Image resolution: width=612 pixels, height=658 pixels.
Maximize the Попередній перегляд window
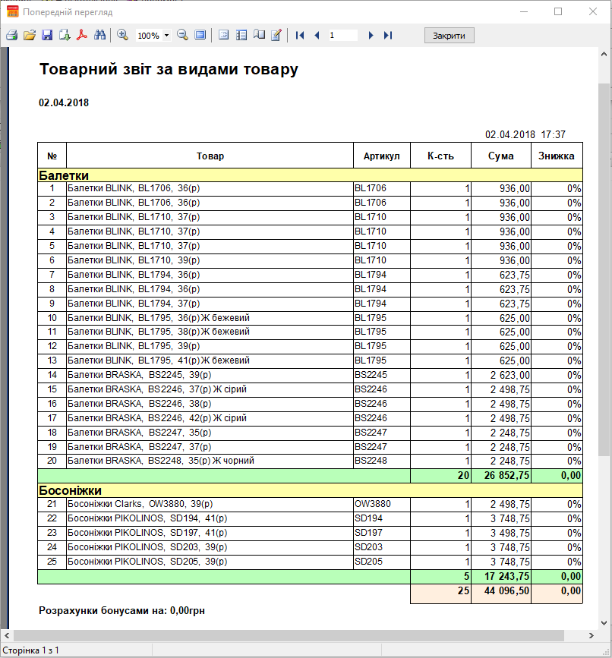point(558,11)
